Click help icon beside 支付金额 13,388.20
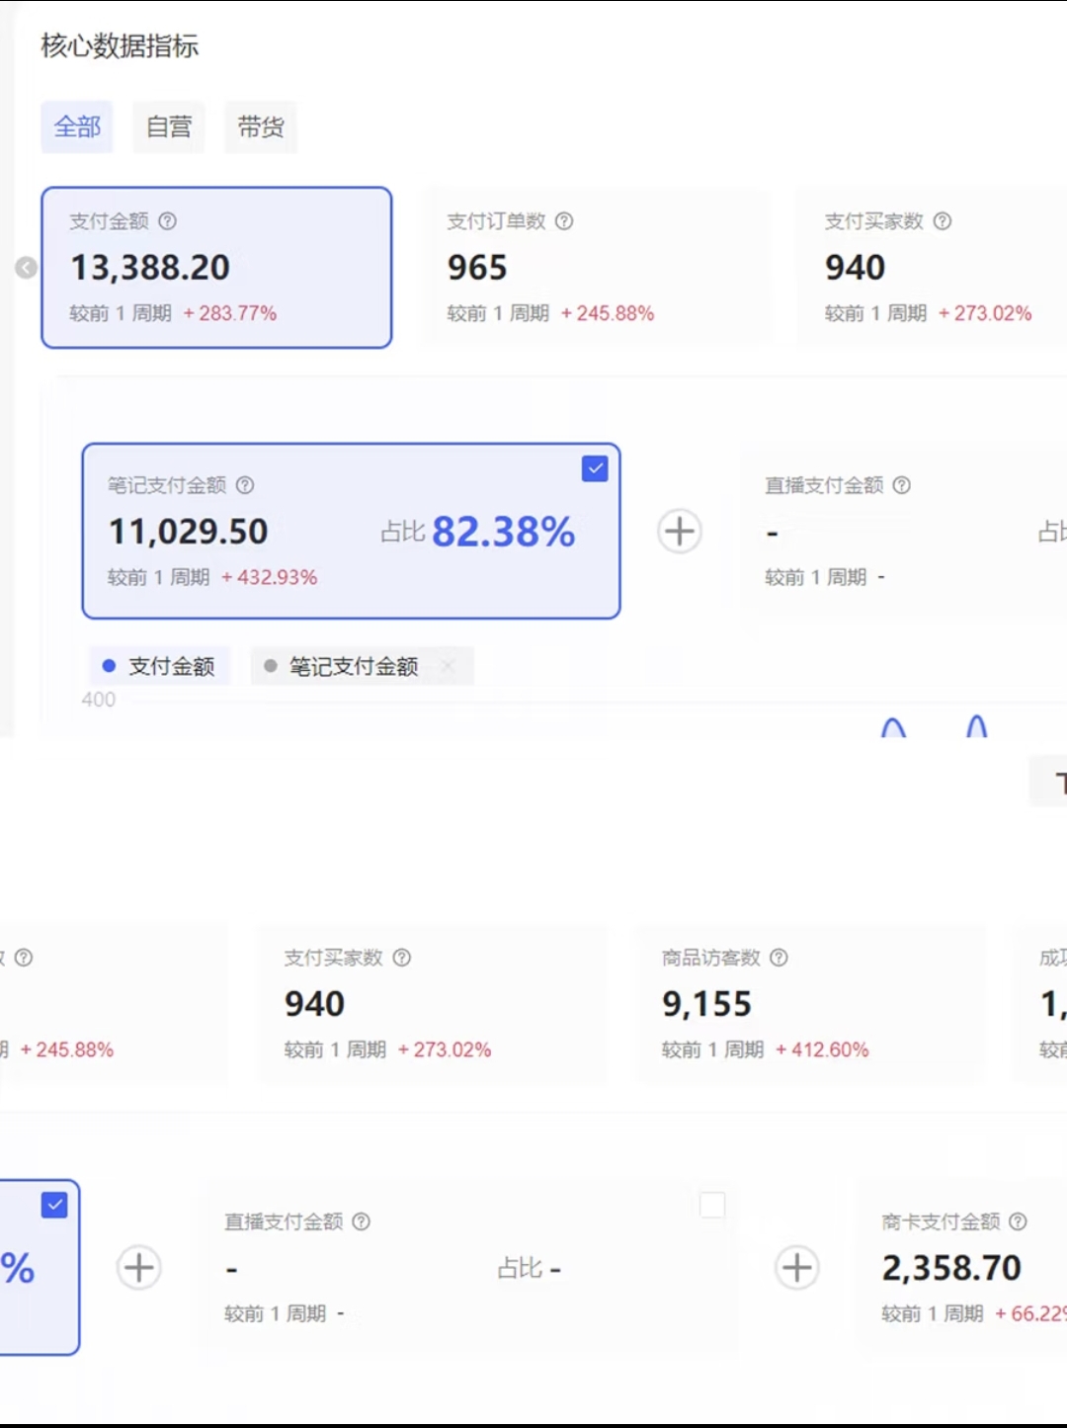The width and height of the screenshot is (1067, 1428). [168, 221]
